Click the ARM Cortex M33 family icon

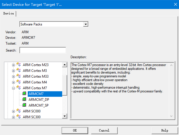pyautogui.click(x=19, y=76)
